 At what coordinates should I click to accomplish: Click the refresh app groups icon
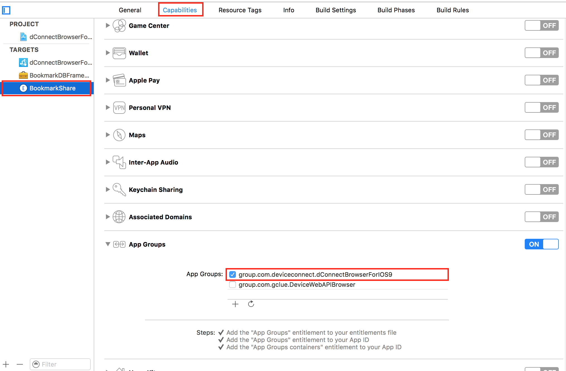251,304
